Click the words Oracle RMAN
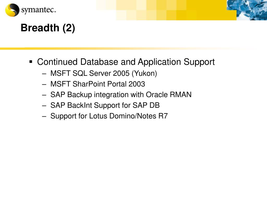This screenshot has height=200, width=267. coord(169,95)
